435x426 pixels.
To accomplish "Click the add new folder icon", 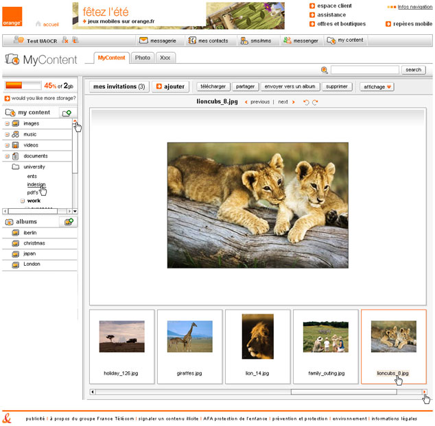I will (x=67, y=113).
